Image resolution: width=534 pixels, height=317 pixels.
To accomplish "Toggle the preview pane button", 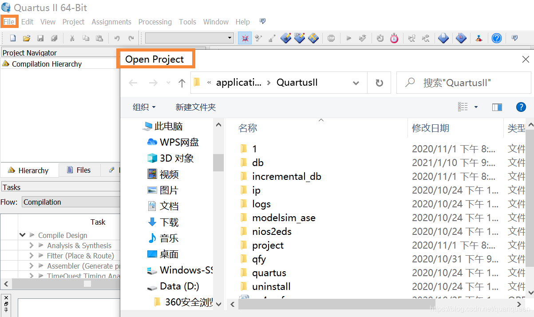I will [x=497, y=107].
